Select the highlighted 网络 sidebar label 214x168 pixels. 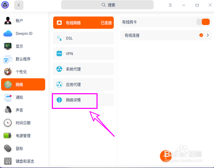19,84
